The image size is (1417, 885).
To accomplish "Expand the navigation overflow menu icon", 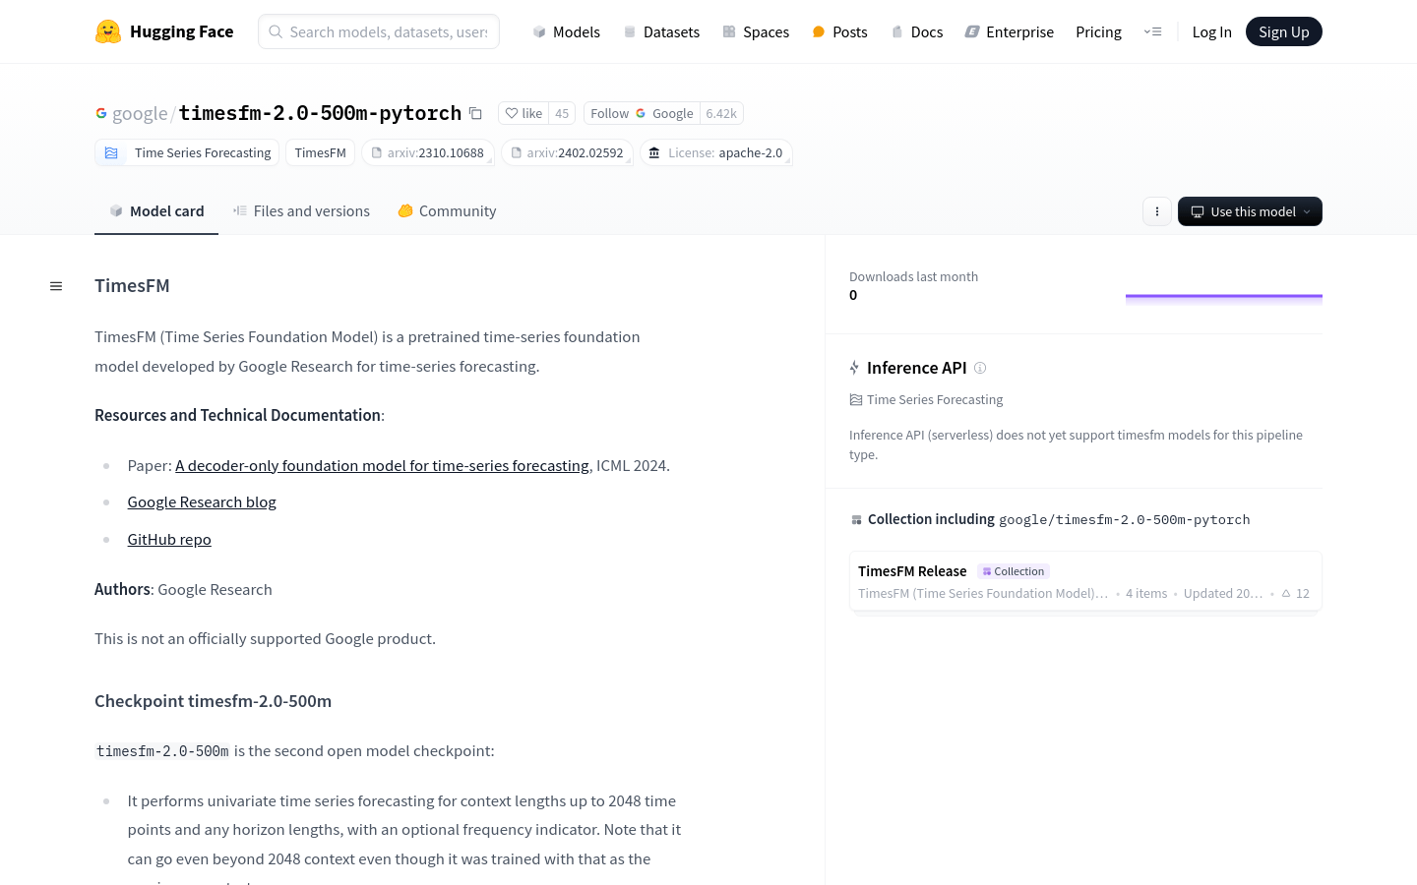I will pos(1152,31).
